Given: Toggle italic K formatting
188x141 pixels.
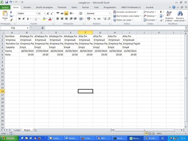Looking at the screenshot, I should (23, 19).
